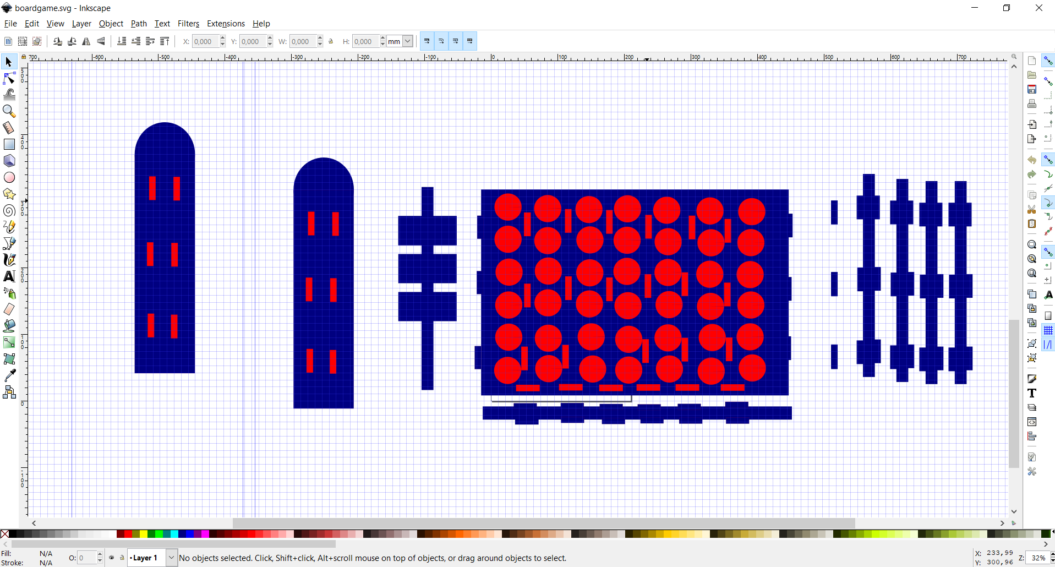The image size is (1055, 567).
Task: Choose the Dropper color picker tool
Action: (x=9, y=375)
